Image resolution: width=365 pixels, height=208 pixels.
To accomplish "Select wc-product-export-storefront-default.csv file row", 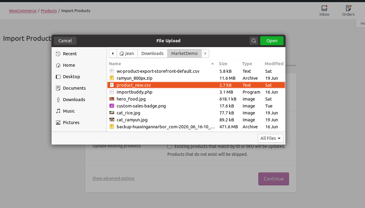I will pyautogui.click(x=196, y=71).
